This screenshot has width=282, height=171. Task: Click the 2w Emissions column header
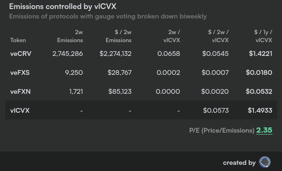coord(70,36)
